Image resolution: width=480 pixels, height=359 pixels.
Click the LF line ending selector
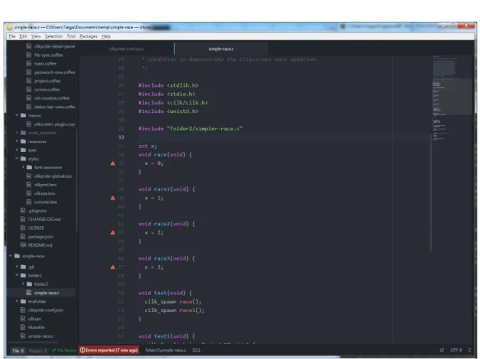pos(442,350)
